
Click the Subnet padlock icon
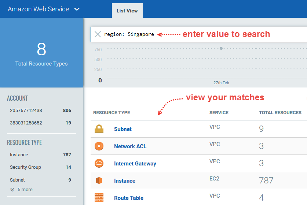click(x=99, y=129)
